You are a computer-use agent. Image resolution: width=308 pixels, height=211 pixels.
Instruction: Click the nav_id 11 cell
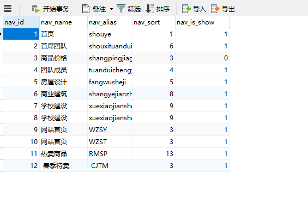21,153
